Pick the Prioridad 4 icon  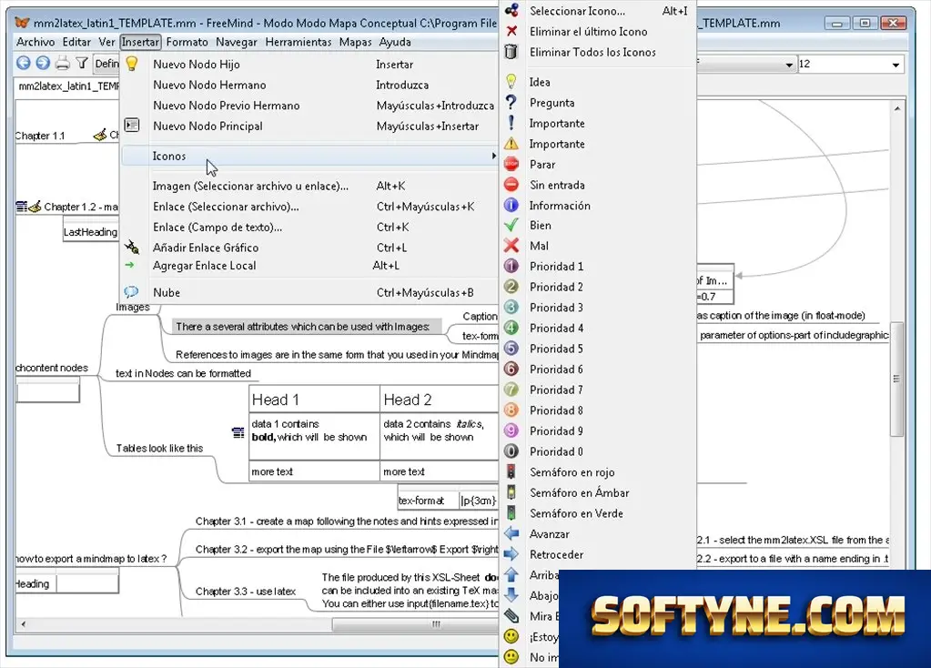coord(511,328)
